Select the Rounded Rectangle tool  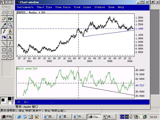(10, 56)
